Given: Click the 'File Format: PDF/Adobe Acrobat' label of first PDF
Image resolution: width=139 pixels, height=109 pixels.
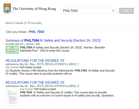Looking at the screenshot, I should pos(23,67).
